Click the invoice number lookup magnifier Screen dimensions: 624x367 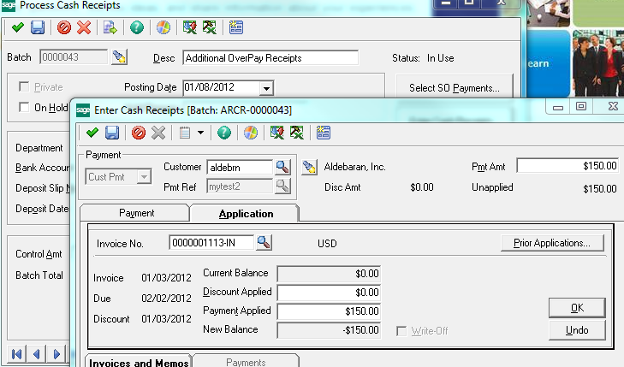264,243
